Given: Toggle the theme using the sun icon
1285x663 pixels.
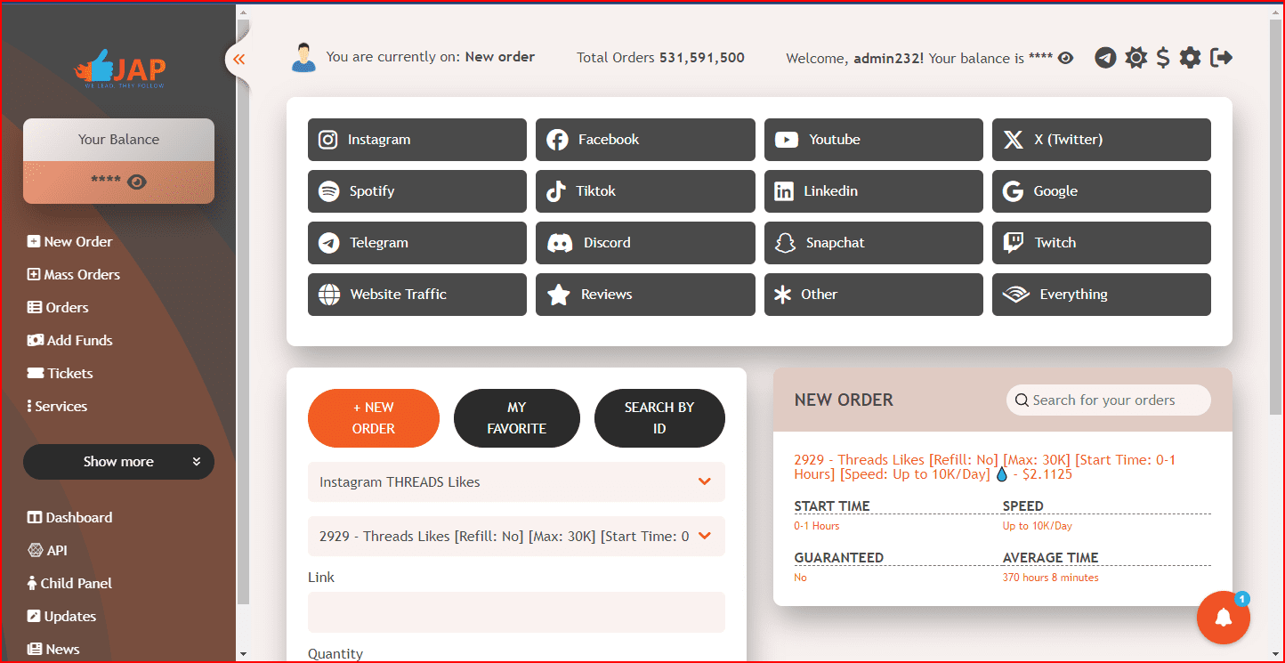Looking at the screenshot, I should (x=1135, y=57).
